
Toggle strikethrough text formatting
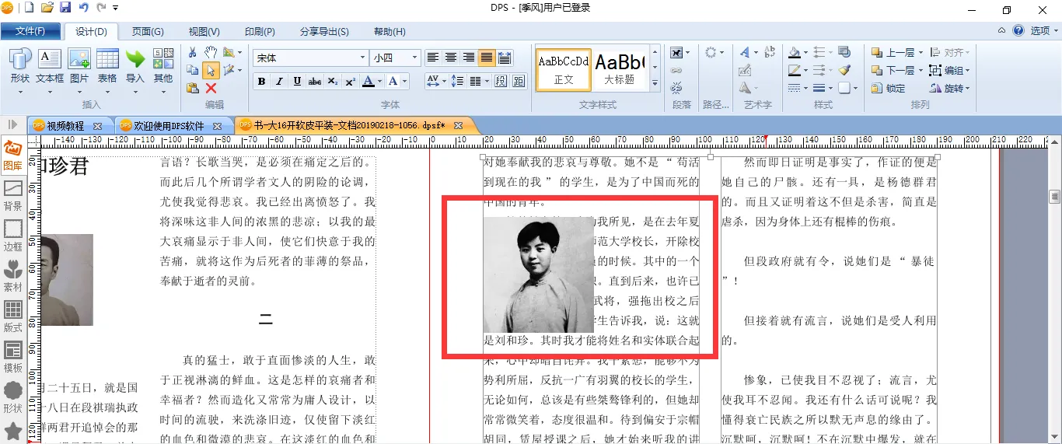[x=315, y=82]
